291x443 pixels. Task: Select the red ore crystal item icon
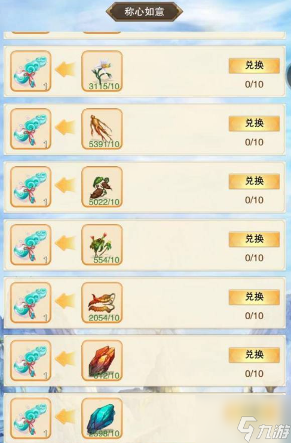102,360
